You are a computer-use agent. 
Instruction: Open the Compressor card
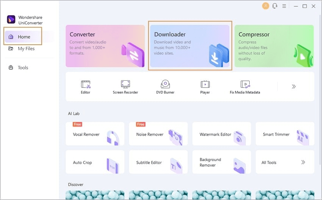(x=274, y=46)
